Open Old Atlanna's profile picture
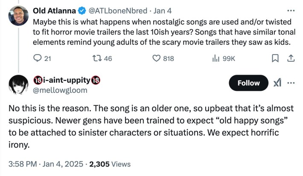303x176 pixels. click(x=18, y=15)
